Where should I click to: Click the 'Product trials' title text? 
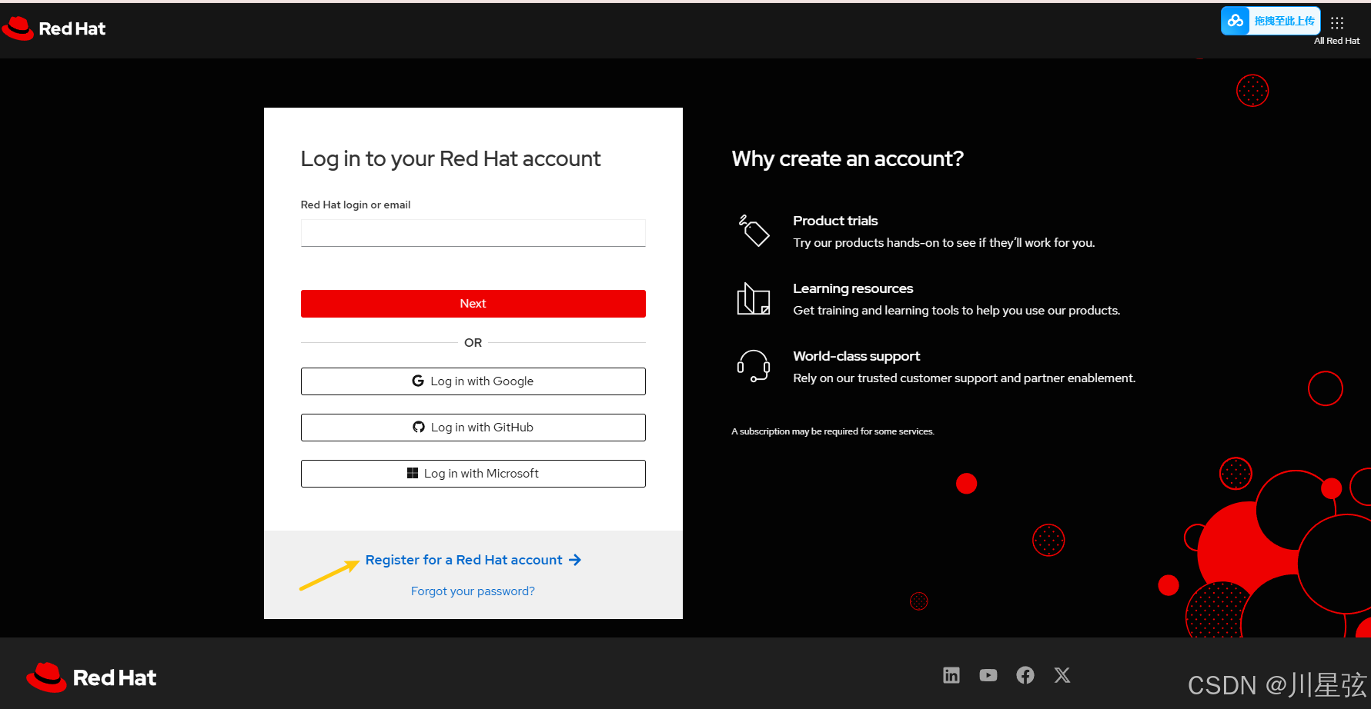(x=835, y=221)
